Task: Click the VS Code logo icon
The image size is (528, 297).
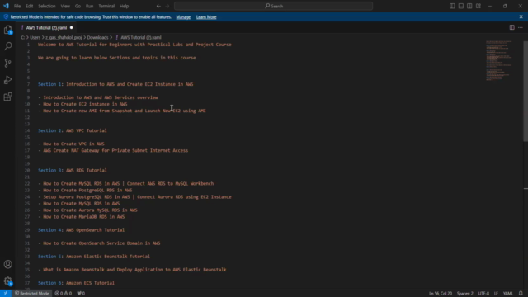Action: click(6, 6)
